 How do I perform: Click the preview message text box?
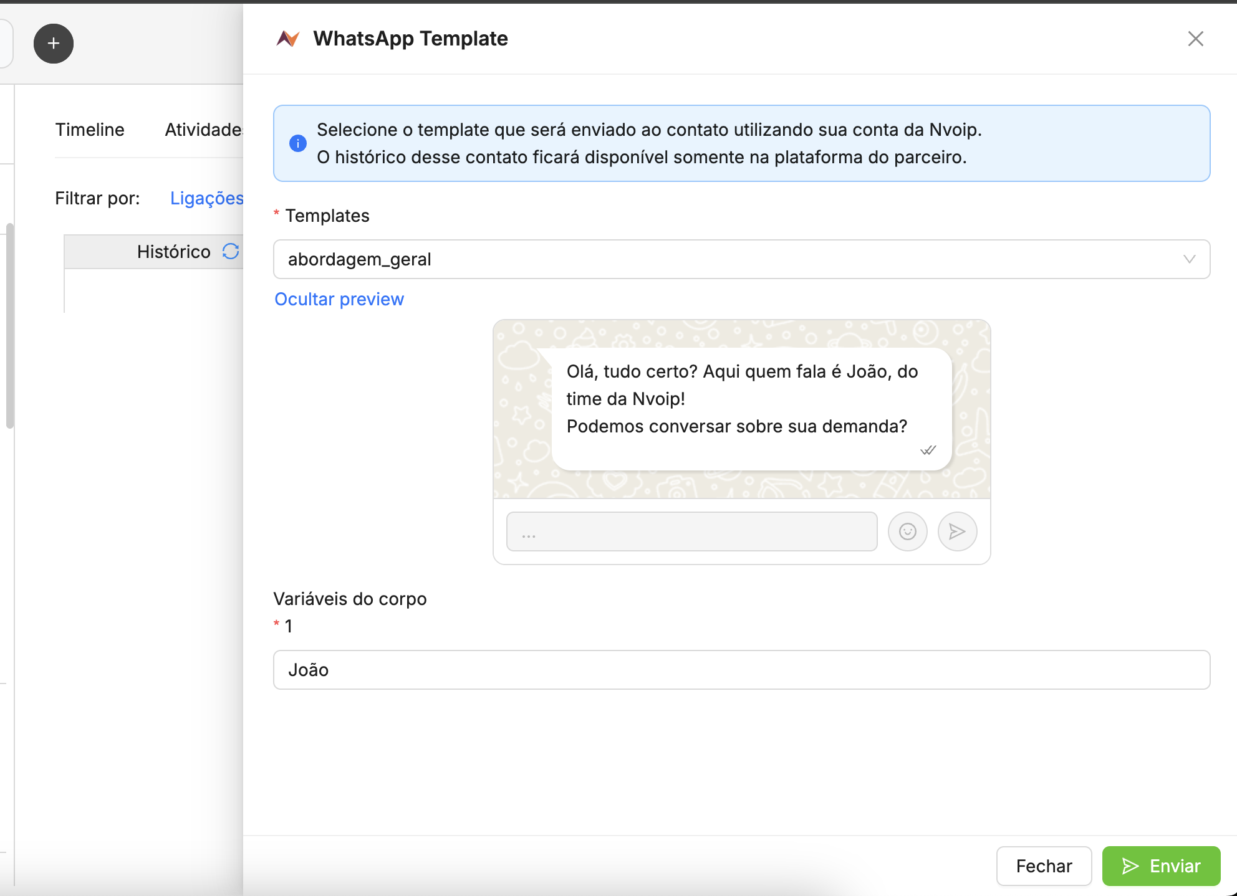(x=691, y=531)
